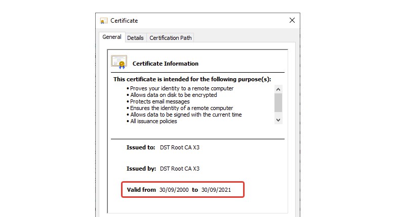Screen dimensions: 396x217
Task: Click the purposes list scroll up arrow
Action: pyautogui.click(x=278, y=89)
